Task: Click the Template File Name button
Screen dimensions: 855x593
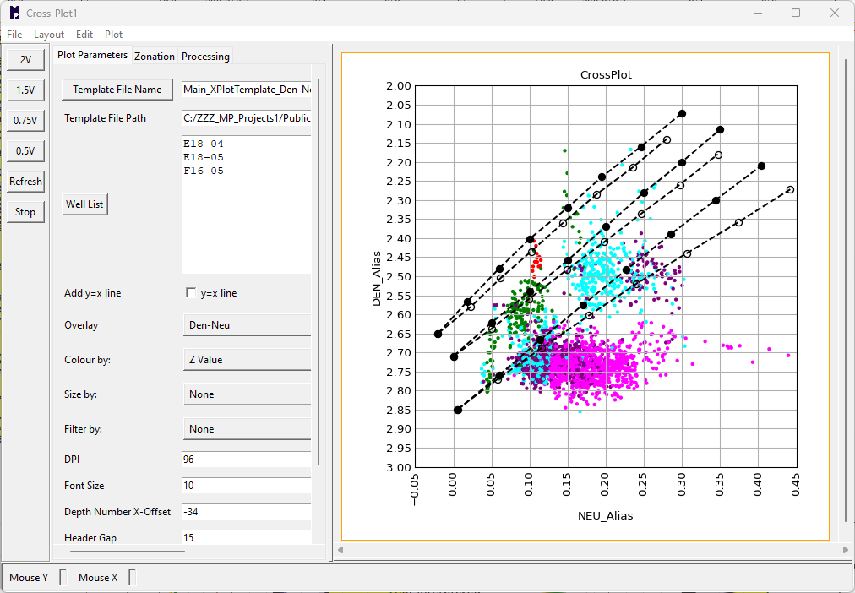Action: 117,90
